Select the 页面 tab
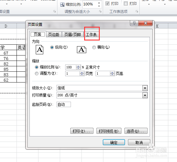 point(38,34)
